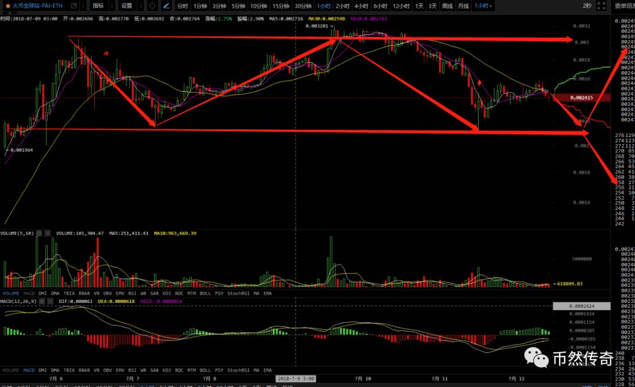
Task: Select ROC in the bottom indicator row
Action: click(x=179, y=371)
